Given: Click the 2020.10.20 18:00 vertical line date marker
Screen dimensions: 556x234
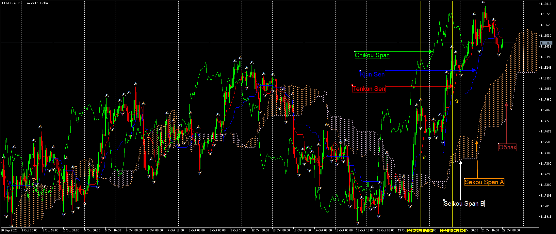Looking at the screenshot, I should (x=452, y=230).
